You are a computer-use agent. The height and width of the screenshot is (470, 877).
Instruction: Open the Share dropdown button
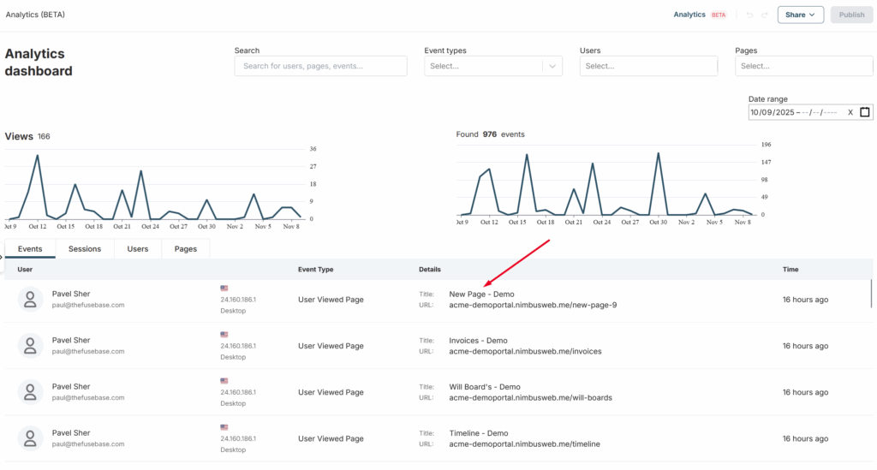[x=800, y=15]
